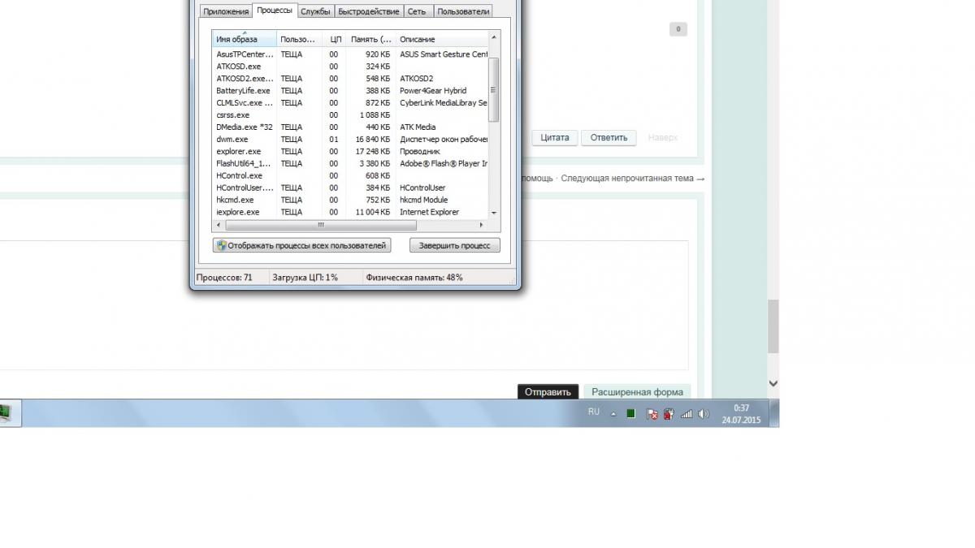Screen dimensions: 975x548
Task: Open the Сеть tab
Action: click(x=417, y=11)
